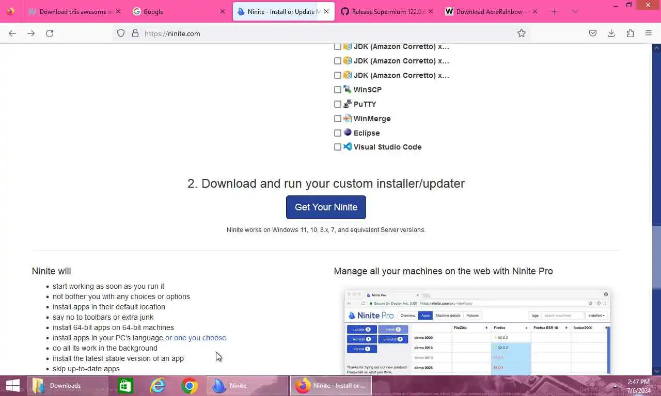Viewport: 661px width, 396px height.
Task: Tick the PuTTY checkbox
Action: (x=338, y=104)
